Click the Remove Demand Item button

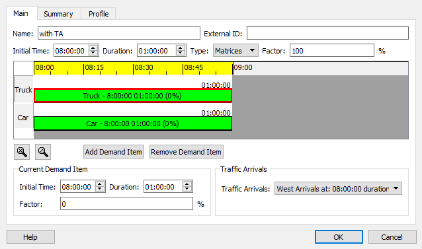point(187,152)
